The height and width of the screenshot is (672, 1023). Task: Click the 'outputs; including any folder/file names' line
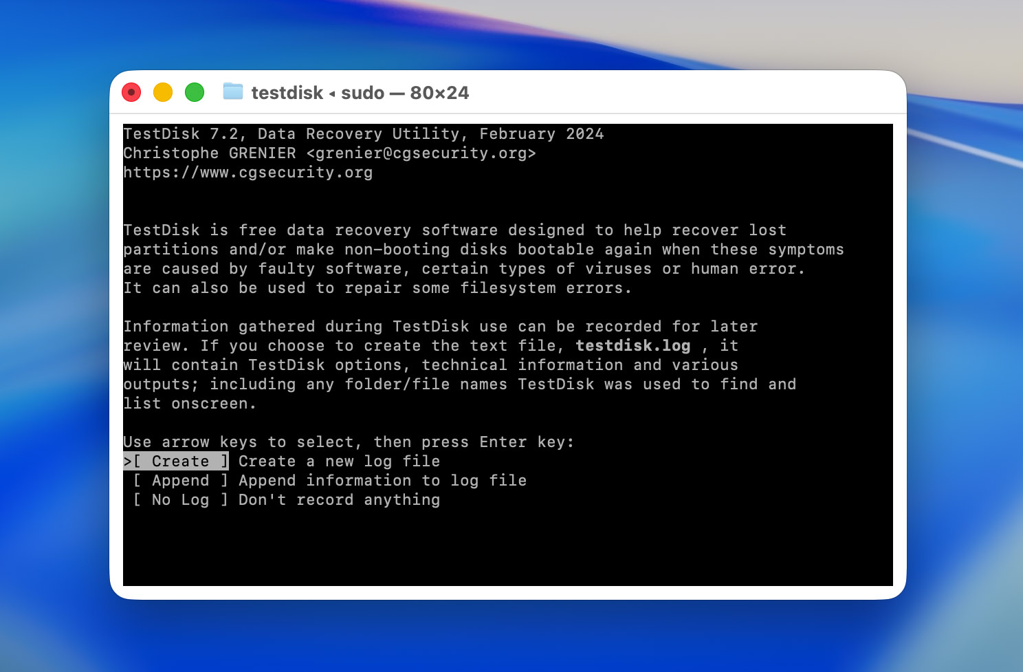coord(460,384)
